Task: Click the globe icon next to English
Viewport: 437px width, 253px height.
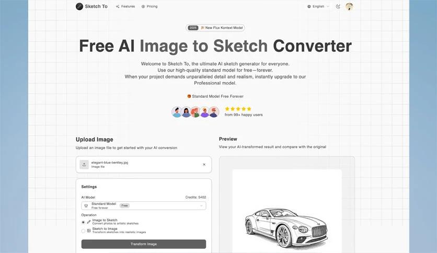Action: (x=309, y=6)
